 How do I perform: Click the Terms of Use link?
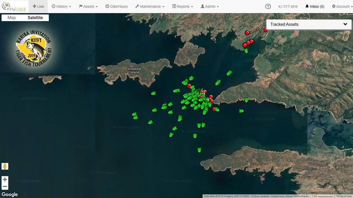[344, 196]
